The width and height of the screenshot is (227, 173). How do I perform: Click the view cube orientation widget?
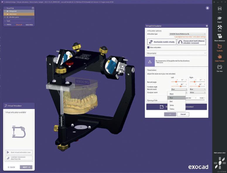point(220,163)
